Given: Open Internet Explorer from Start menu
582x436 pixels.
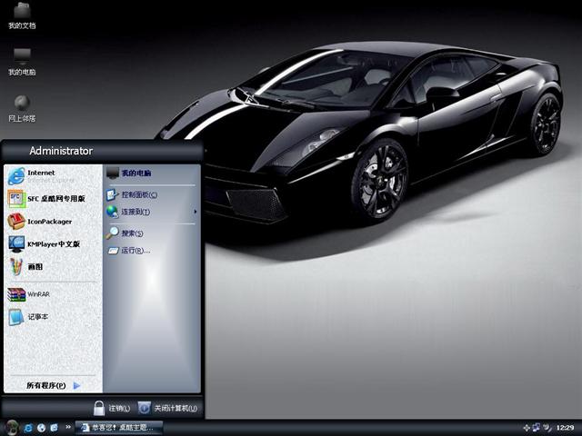Looking at the screenshot, I should point(41,175).
